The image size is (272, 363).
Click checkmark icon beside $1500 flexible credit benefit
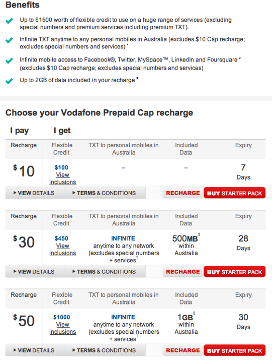pos(9,21)
